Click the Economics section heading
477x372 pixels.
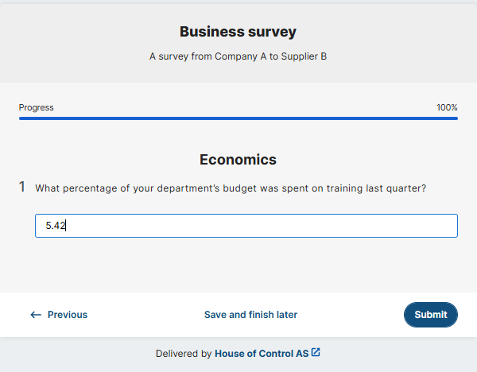238,160
